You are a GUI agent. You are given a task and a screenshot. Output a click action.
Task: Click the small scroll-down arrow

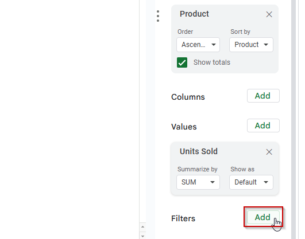[x=142, y=236]
